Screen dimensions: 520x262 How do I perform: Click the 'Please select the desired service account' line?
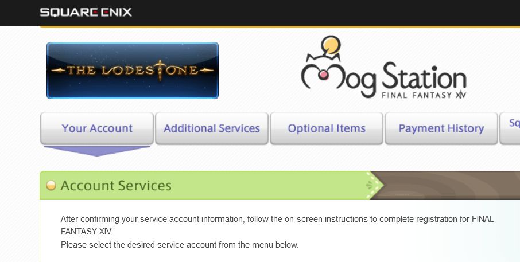point(180,245)
